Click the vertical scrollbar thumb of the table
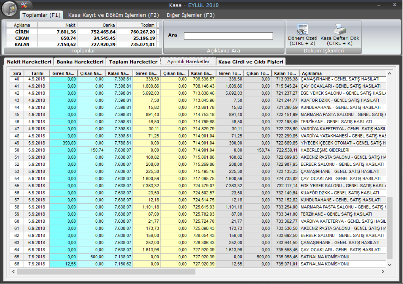Image resolution: width=403 pixels, height=284 pixels. [x=389, y=228]
